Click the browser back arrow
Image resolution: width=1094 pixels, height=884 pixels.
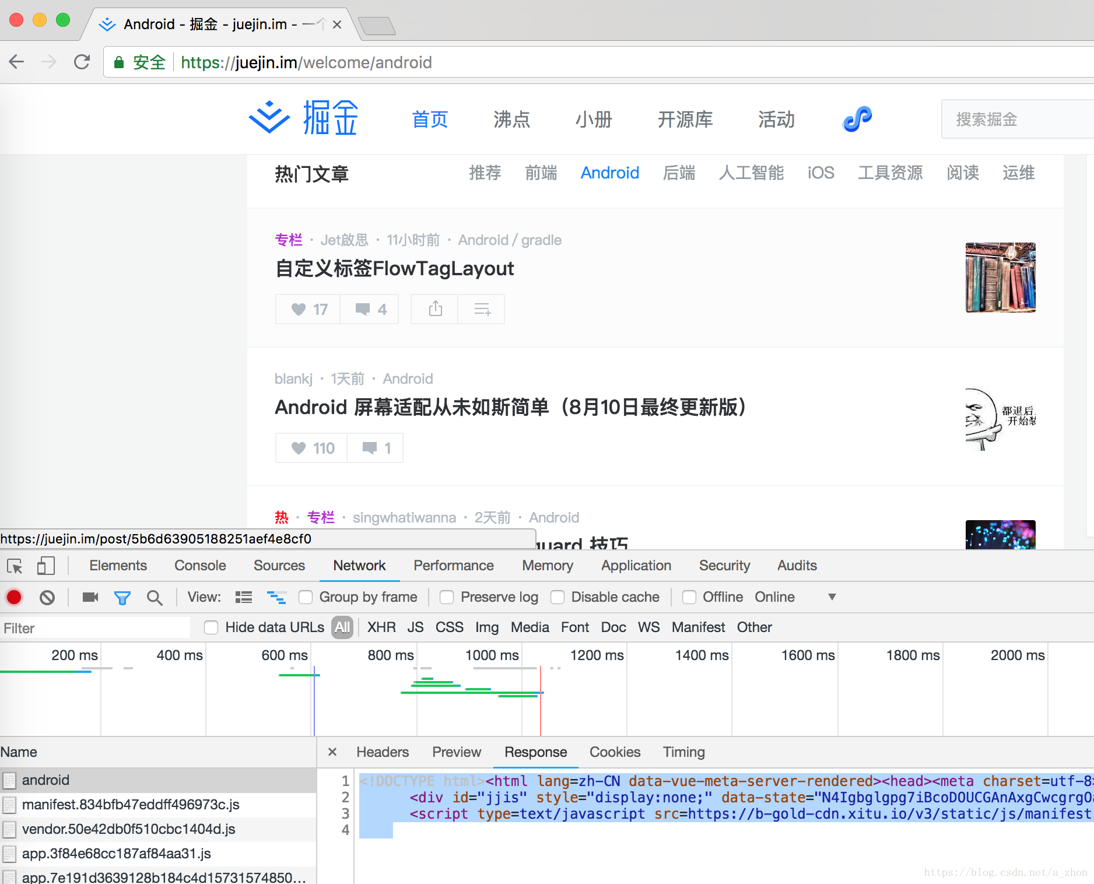[17, 62]
